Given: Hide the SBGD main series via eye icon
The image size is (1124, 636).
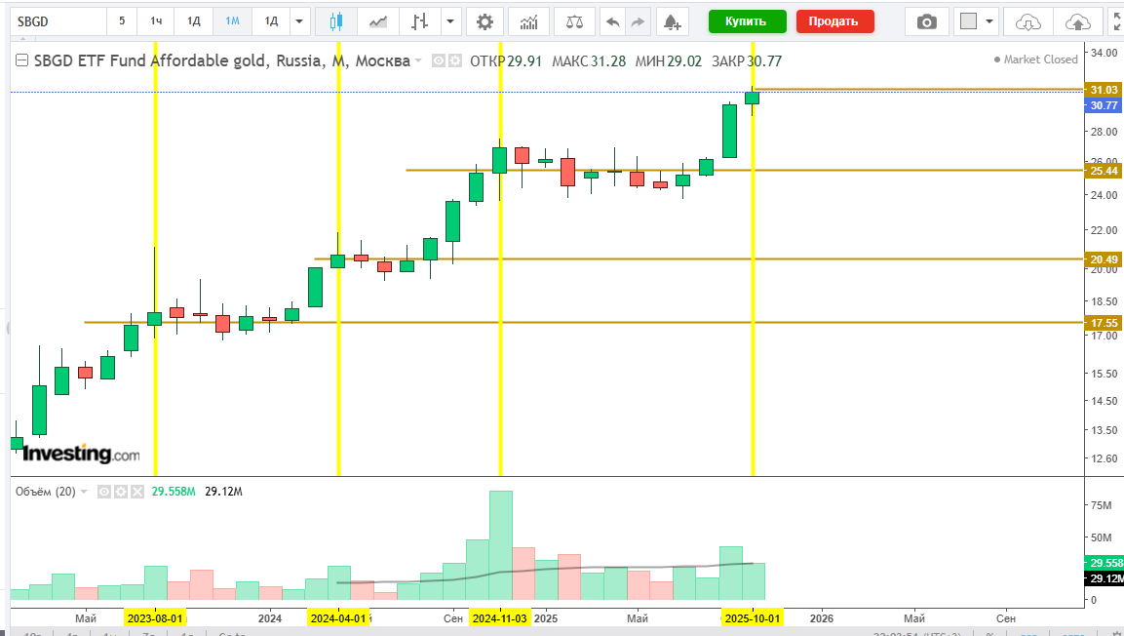Looking at the screenshot, I should tap(439, 60).
